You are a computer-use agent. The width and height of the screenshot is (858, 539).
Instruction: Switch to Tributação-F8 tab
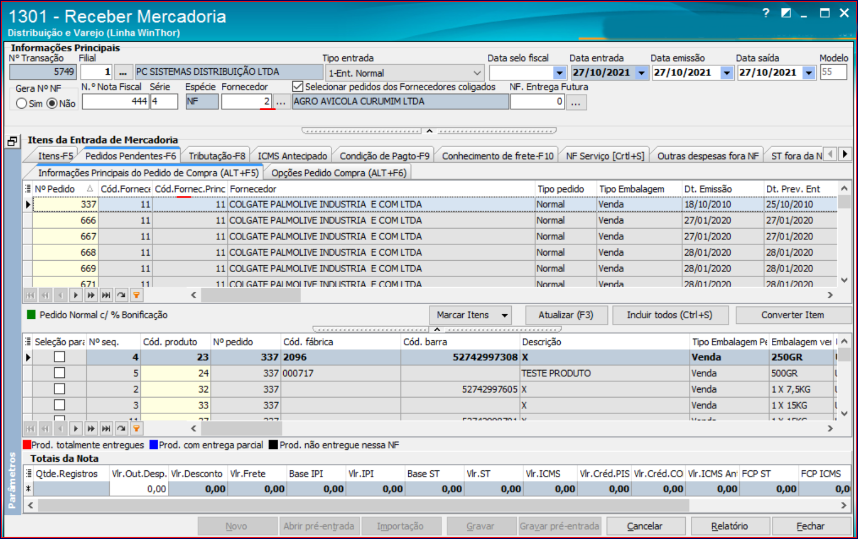click(x=217, y=156)
